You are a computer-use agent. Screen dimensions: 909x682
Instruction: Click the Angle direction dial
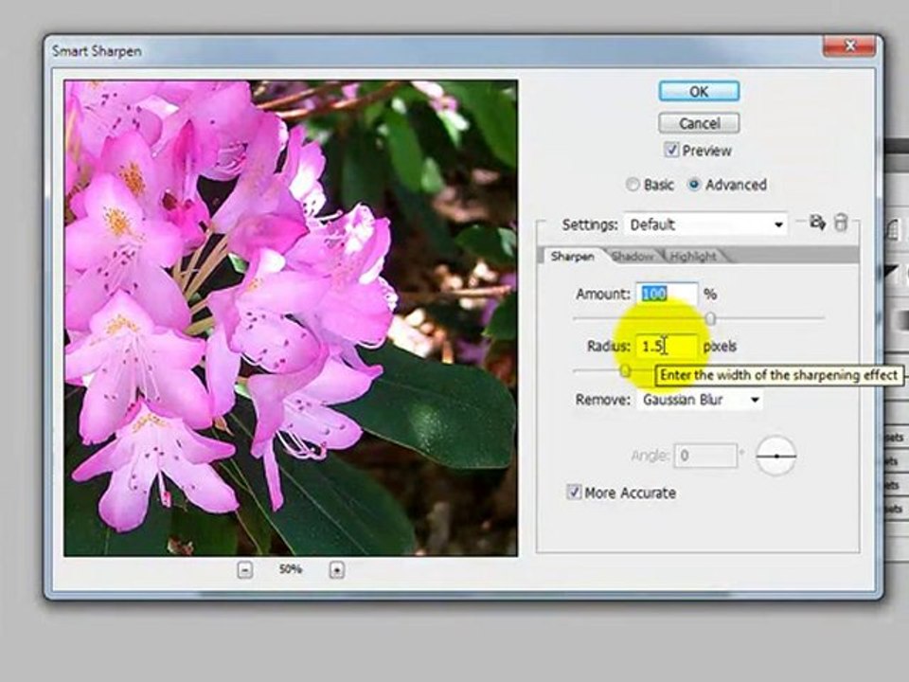(776, 456)
